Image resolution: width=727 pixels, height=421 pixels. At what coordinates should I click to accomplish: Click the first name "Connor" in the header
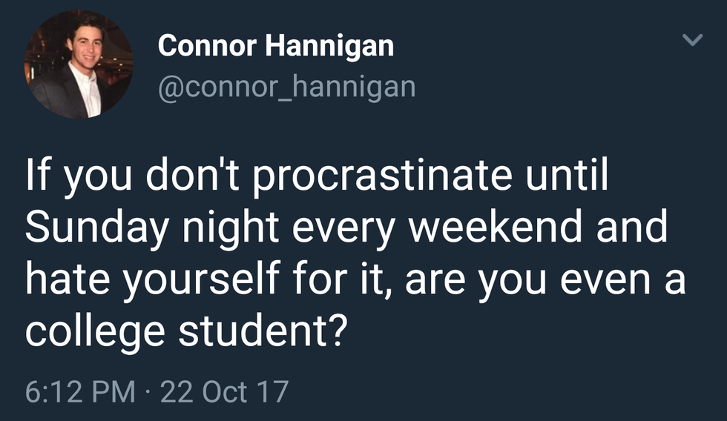tap(207, 47)
